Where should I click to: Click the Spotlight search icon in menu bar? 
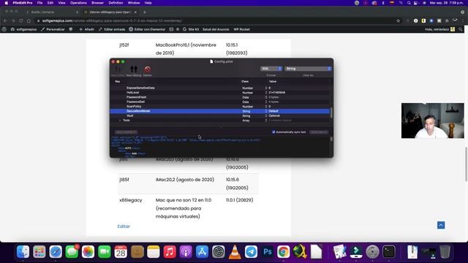(x=409, y=3)
